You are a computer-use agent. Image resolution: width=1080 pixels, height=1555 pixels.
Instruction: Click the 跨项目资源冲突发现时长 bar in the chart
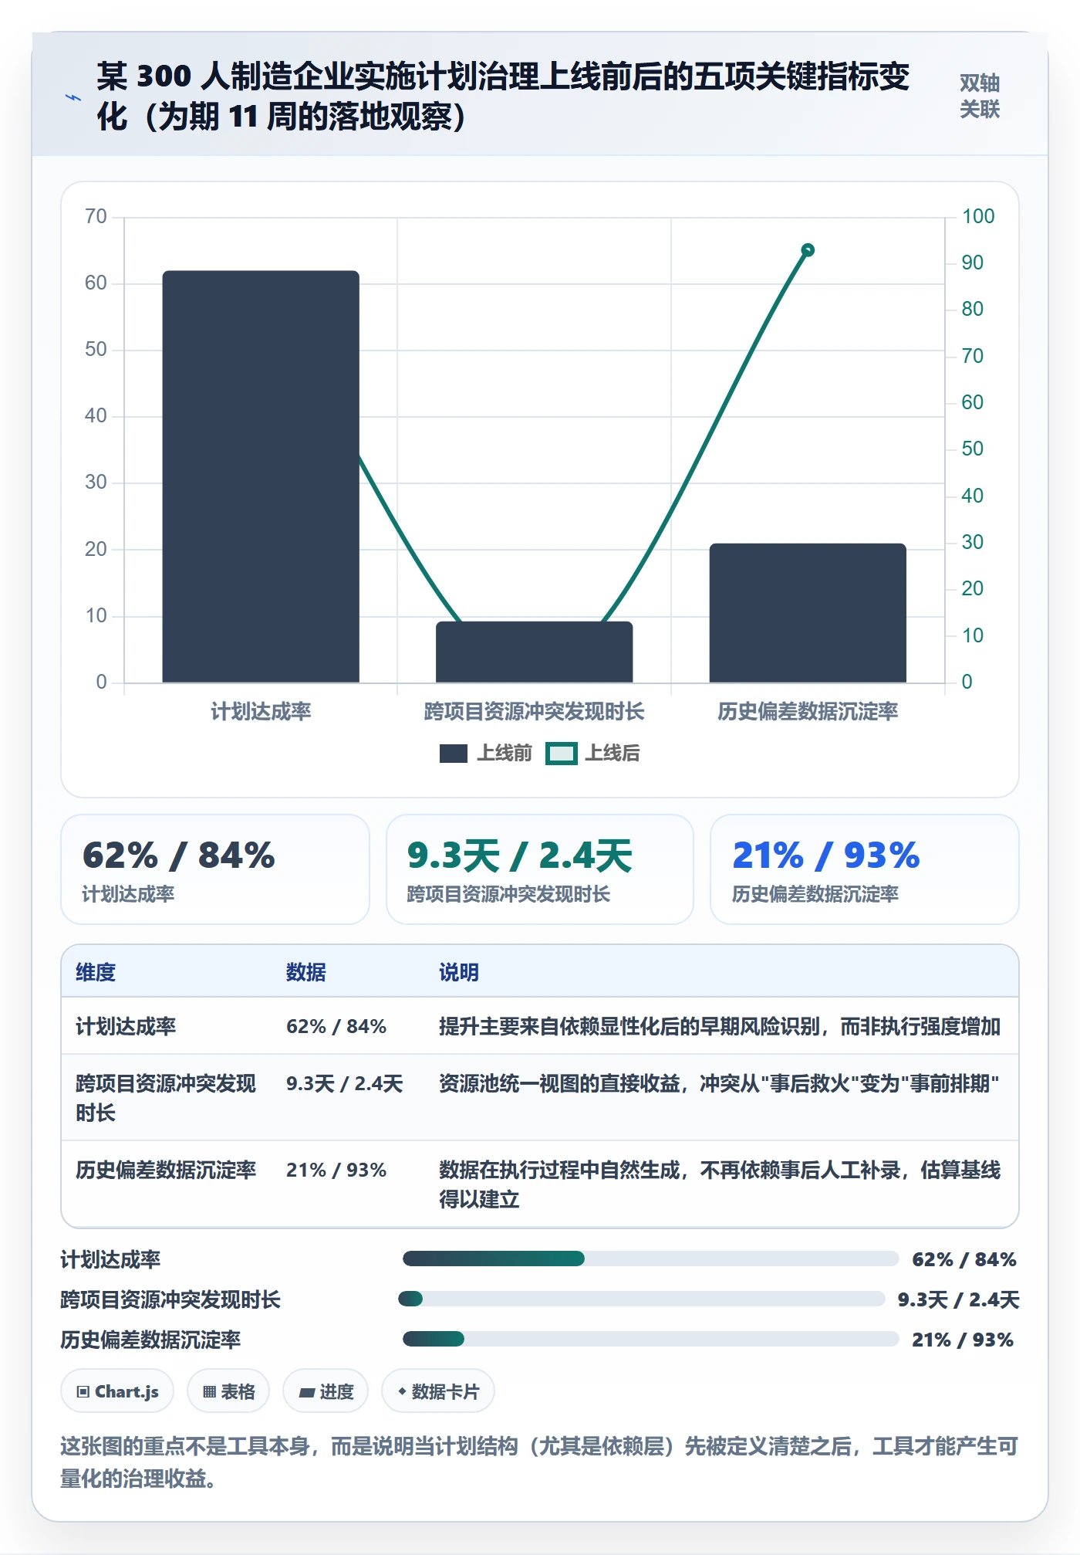(x=534, y=652)
